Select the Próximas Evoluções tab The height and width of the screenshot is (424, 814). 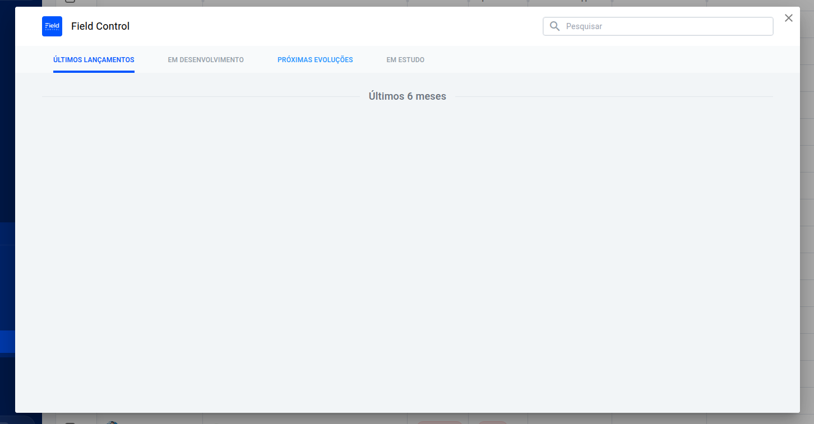pos(315,60)
